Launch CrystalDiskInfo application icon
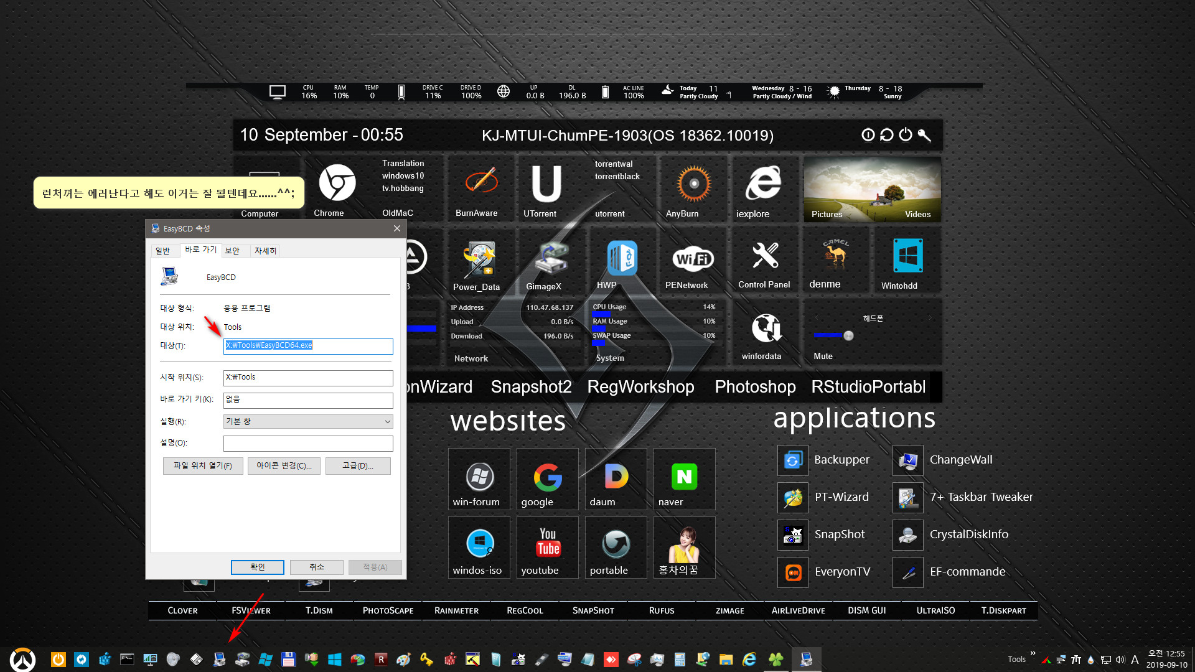 (908, 534)
